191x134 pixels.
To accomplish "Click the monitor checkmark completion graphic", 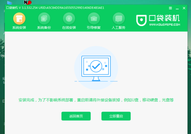I will click(96, 68).
